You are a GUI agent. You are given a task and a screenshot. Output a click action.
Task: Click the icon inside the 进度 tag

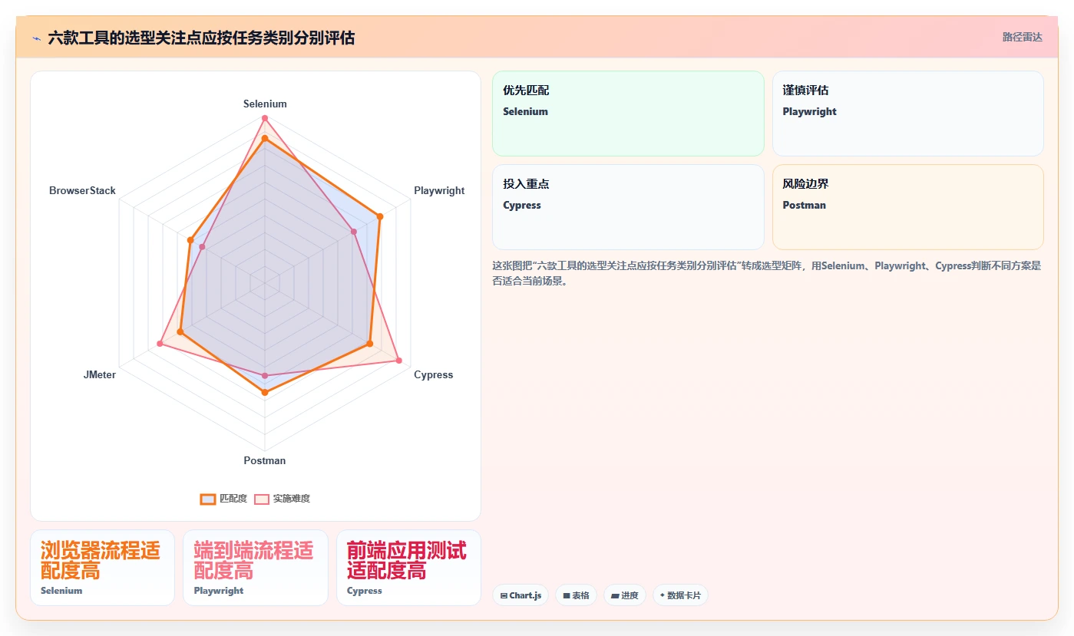(615, 596)
